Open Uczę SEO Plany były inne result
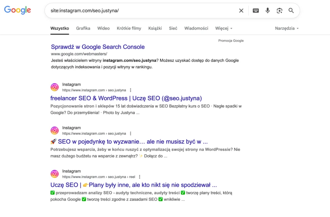The width and height of the screenshot is (330, 217). click(134, 185)
